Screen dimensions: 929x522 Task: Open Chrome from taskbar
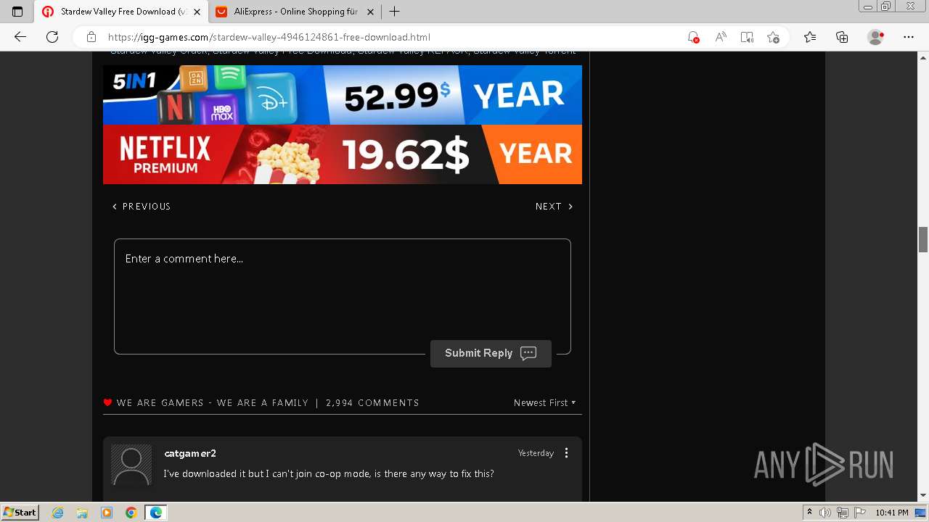[131, 513]
